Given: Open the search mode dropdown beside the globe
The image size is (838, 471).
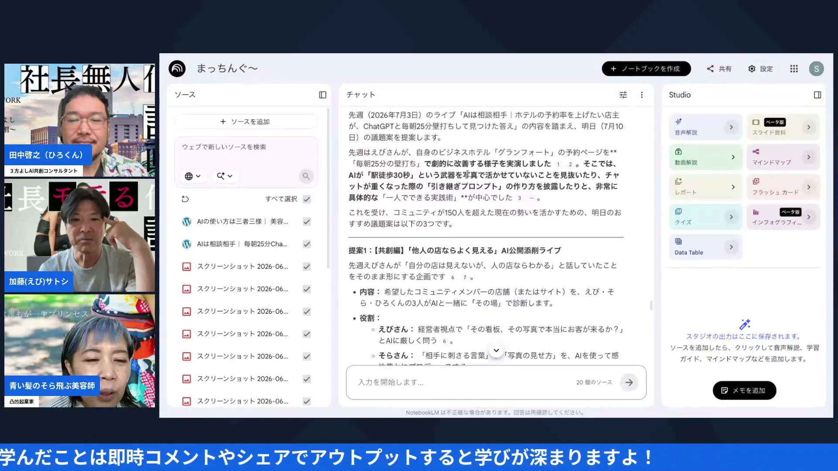Looking at the screenshot, I should 225,176.
